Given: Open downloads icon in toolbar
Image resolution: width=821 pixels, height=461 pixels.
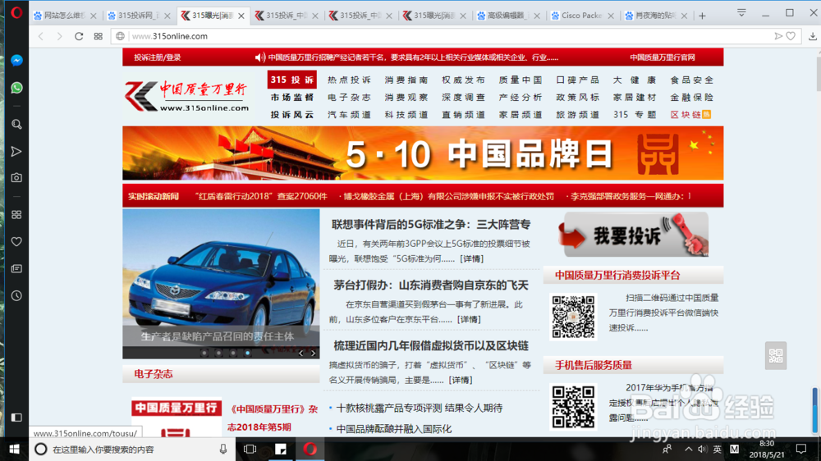Looking at the screenshot, I should [x=813, y=36].
